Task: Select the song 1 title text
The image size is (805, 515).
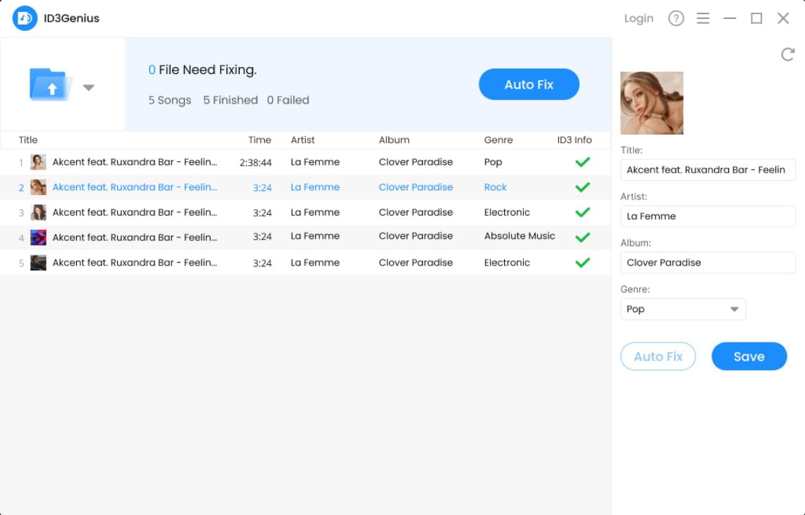Action: click(x=135, y=162)
